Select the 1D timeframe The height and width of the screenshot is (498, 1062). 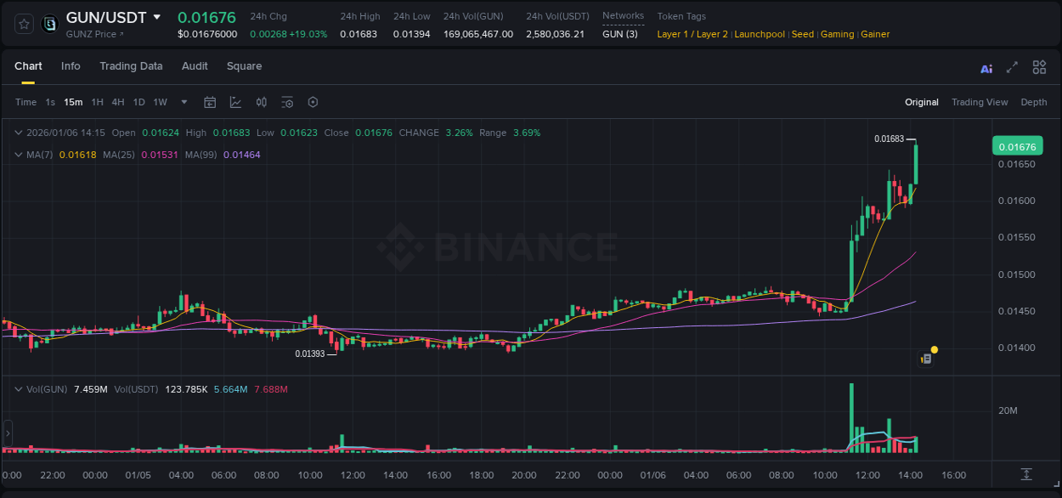138,102
